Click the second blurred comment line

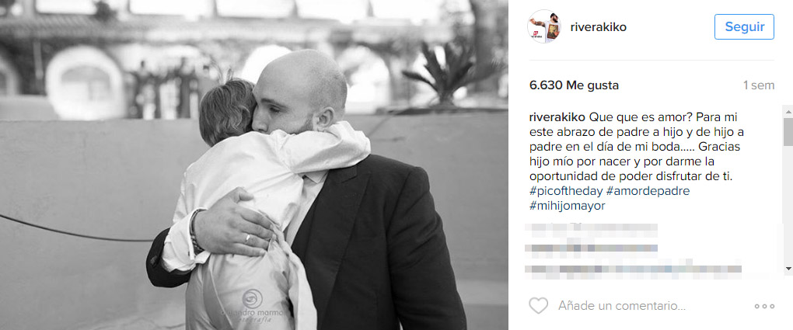point(591,248)
